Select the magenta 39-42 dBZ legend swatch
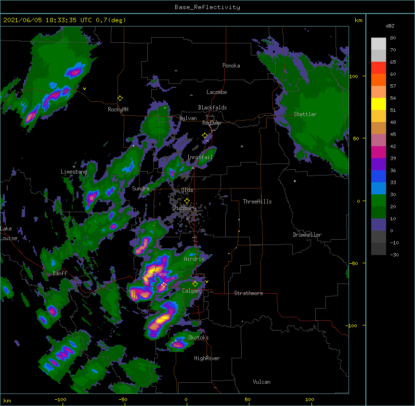 click(378, 152)
